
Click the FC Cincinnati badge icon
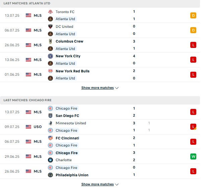(50, 138)
